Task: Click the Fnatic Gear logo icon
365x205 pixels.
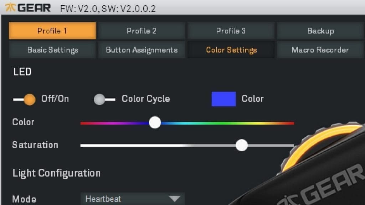Action: [10, 8]
